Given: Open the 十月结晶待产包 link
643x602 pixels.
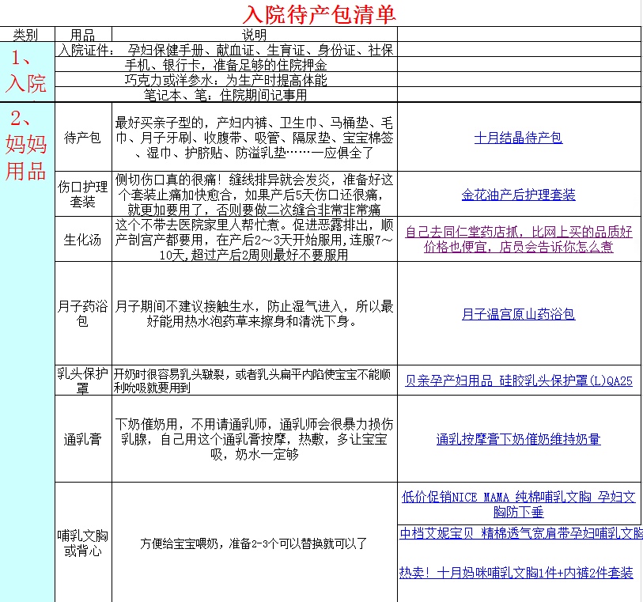Looking at the screenshot, I should tap(518, 138).
